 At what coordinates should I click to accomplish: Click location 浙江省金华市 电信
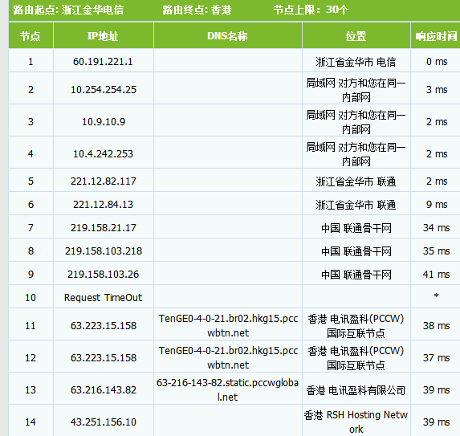coord(356,62)
